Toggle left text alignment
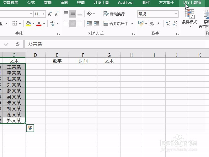This screenshot has width=209, height=157. 66,24
